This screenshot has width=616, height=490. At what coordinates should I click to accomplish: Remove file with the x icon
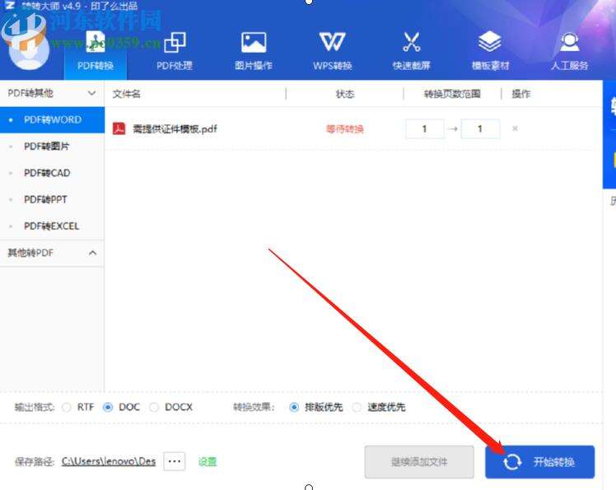(515, 128)
